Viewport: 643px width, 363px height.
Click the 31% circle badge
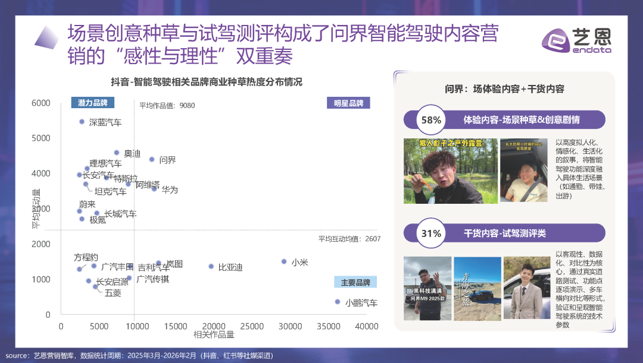[x=431, y=233]
